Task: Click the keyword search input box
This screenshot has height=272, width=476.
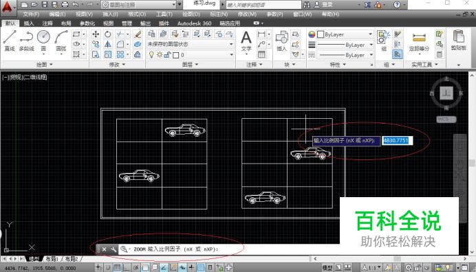Action: point(263,5)
